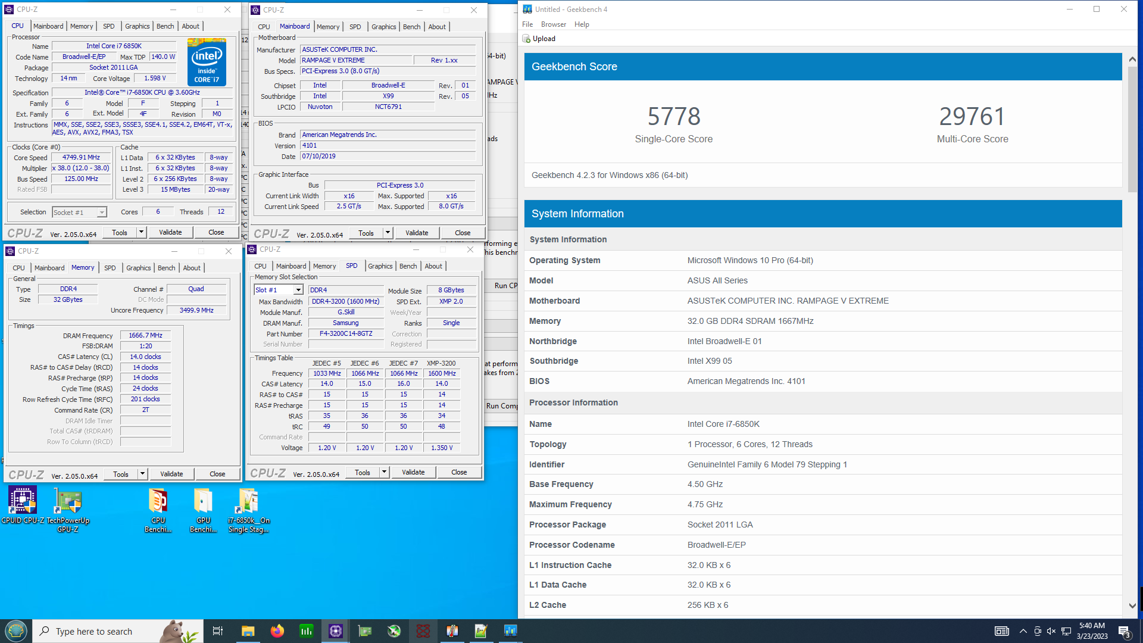Click the 29761 Multi-Core Score
The height and width of the screenshot is (643, 1143).
972,117
